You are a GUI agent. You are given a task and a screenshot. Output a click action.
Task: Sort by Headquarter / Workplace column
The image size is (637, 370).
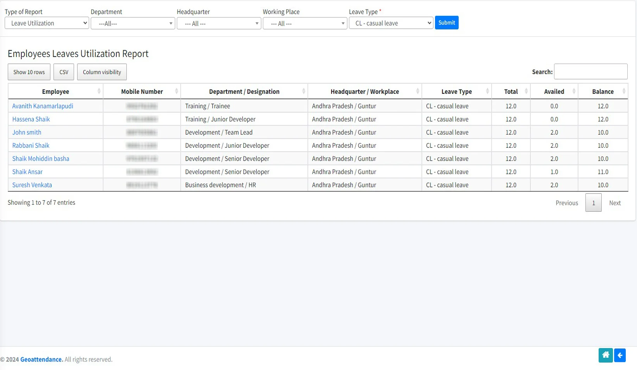click(364, 92)
